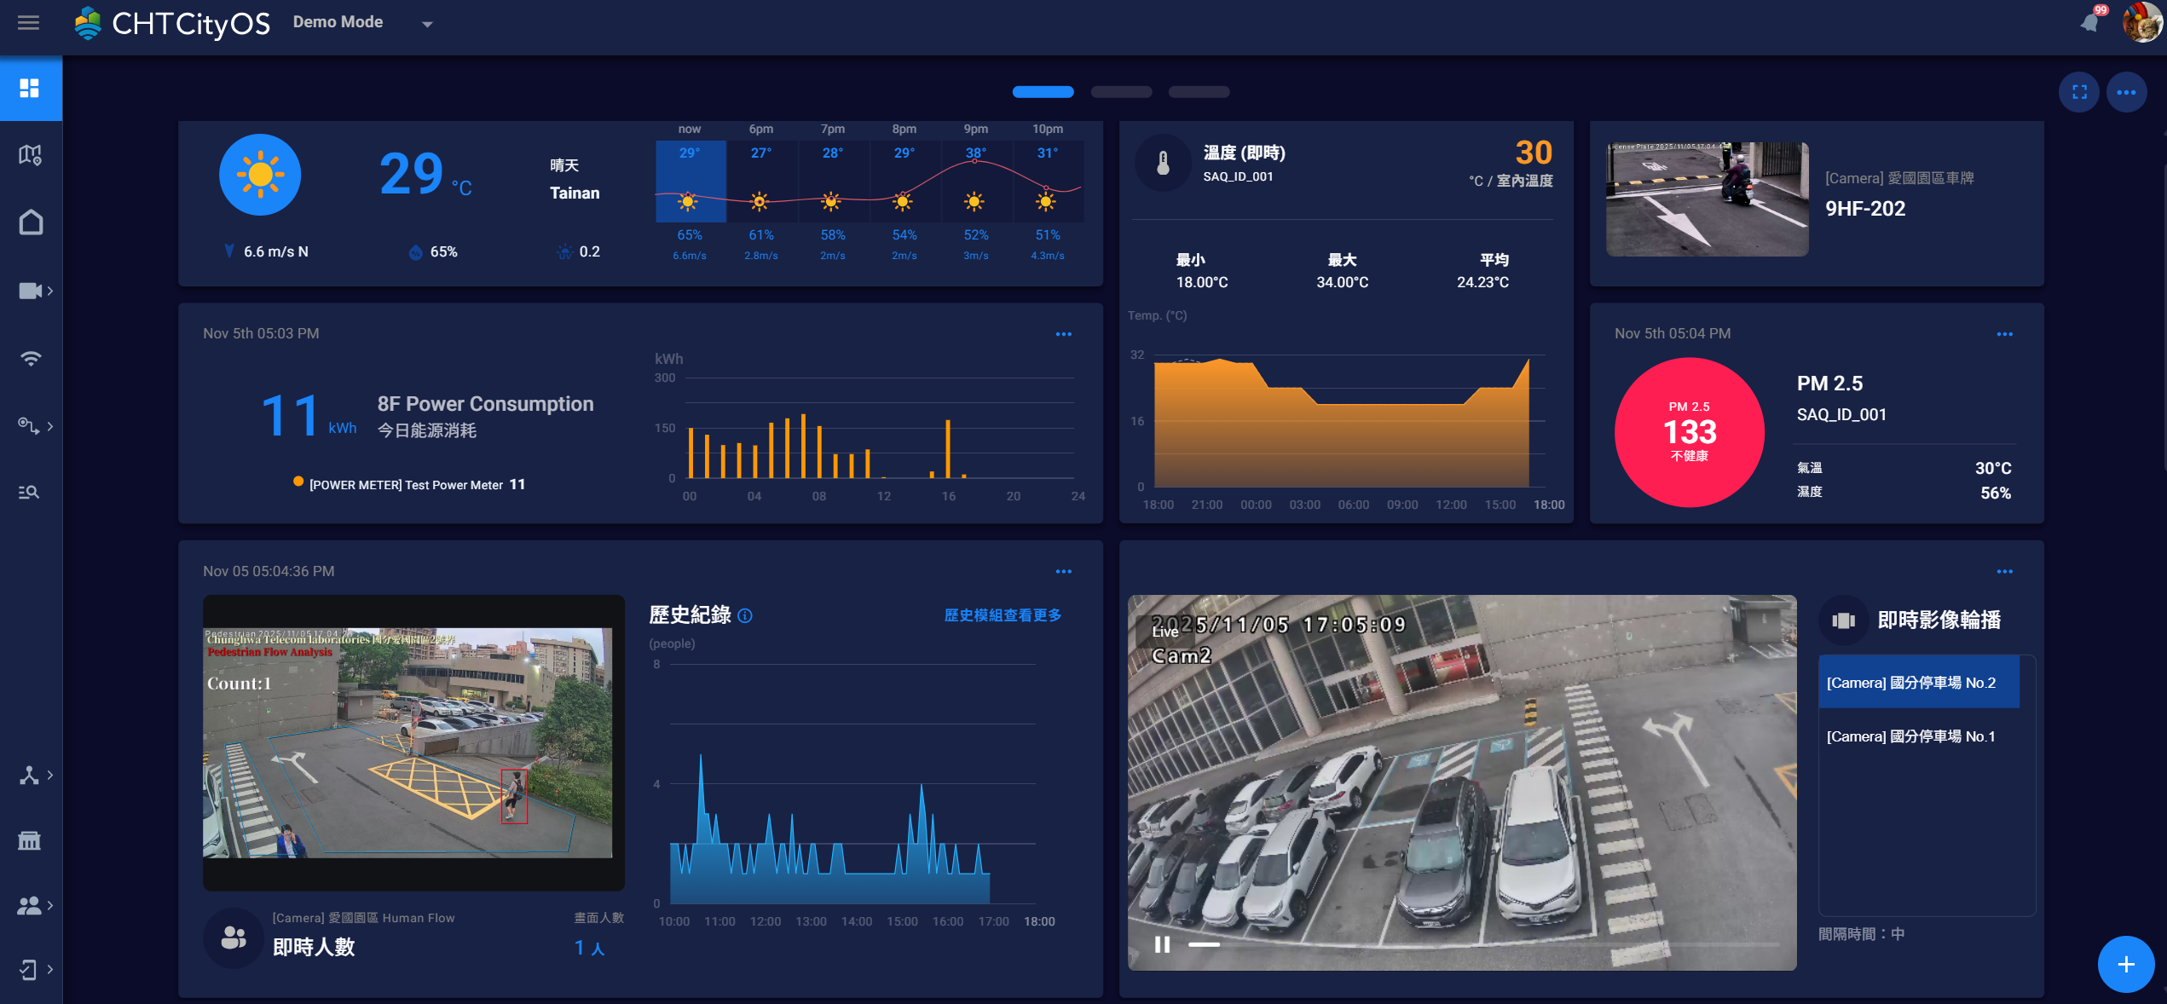The image size is (2167, 1004).
Task: Open the map sidebar icon
Action: point(30,155)
